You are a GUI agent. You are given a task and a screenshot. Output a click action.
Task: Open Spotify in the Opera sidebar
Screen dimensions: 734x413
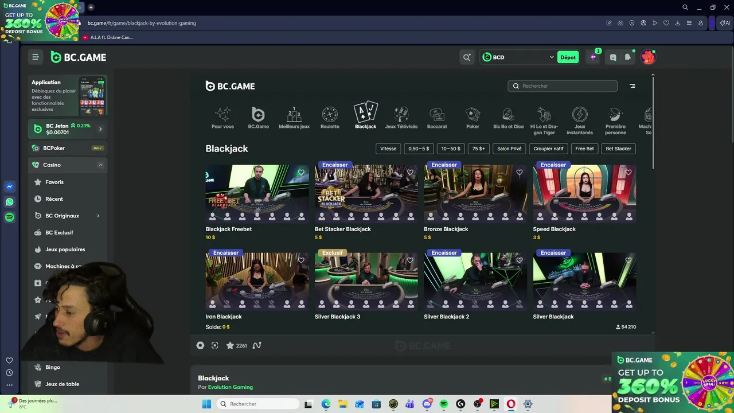click(9, 217)
